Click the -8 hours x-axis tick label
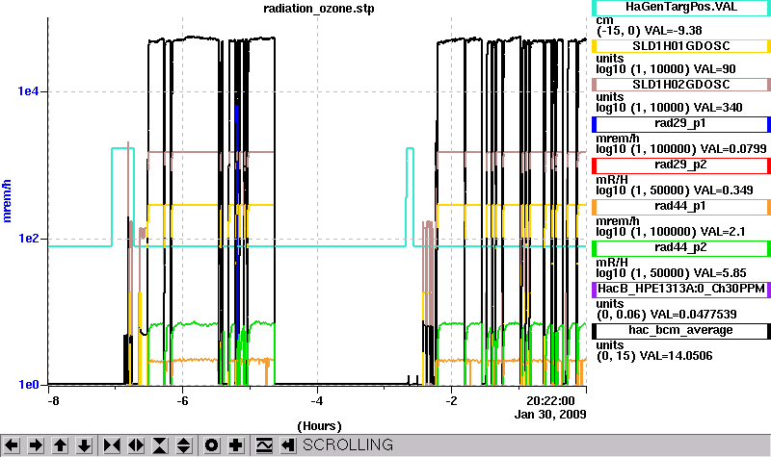The image size is (771, 457). pyautogui.click(x=53, y=401)
